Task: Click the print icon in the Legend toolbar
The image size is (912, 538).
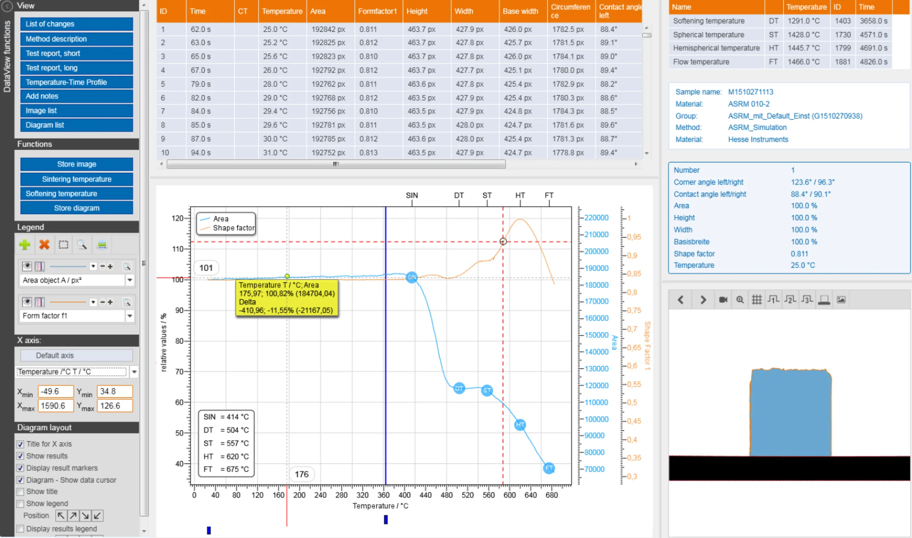Action: pyautogui.click(x=102, y=245)
